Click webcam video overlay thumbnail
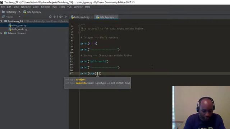230x129 pixels. coord(201,107)
